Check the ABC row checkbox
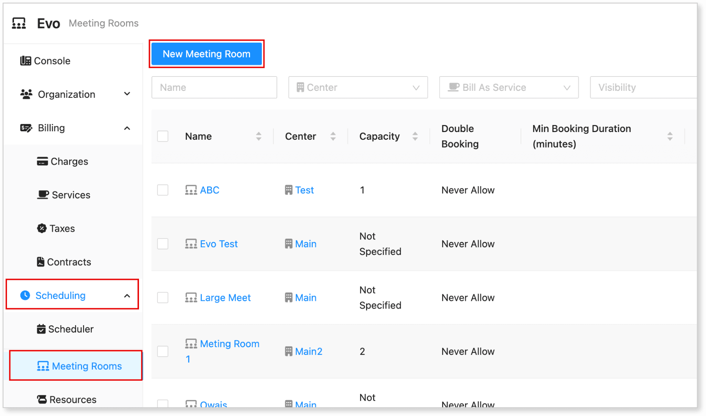 click(163, 190)
